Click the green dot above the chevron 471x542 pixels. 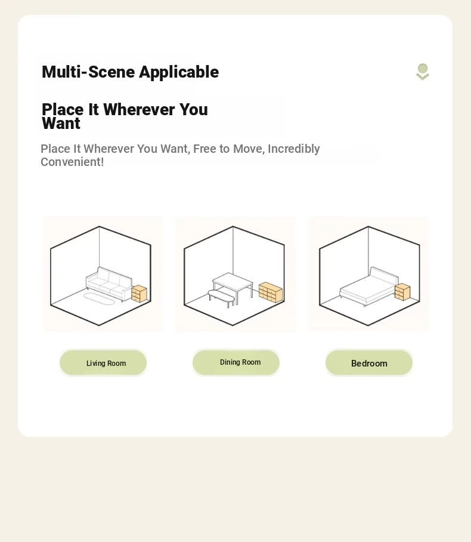point(423,68)
